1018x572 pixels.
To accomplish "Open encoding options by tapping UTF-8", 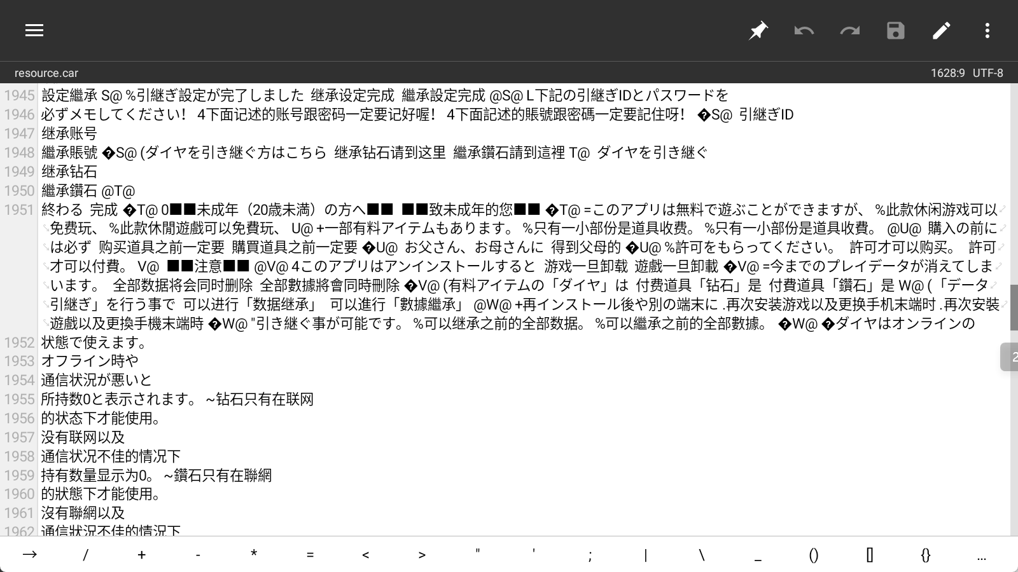I will point(988,72).
